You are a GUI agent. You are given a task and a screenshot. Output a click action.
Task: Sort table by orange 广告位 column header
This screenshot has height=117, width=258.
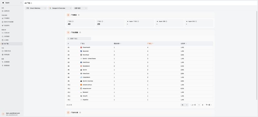tap(150, 44)
